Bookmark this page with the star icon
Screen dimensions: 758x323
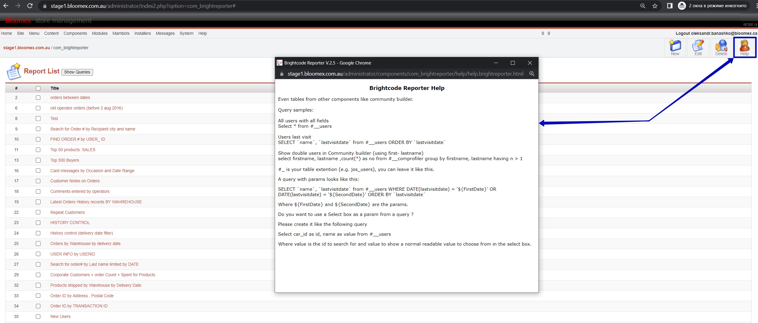click(655, 6)
